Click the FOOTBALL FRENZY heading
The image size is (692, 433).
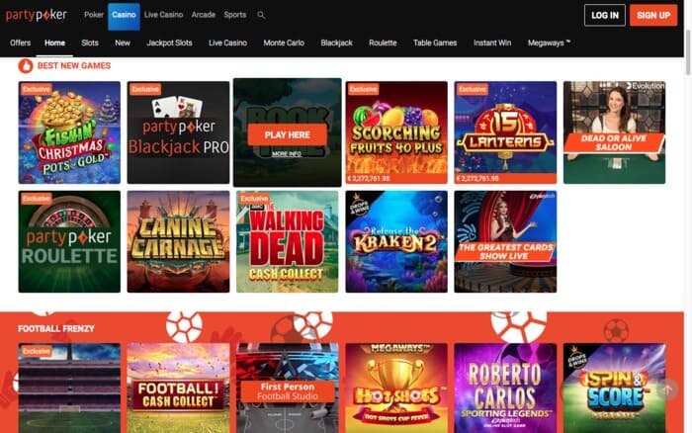pos(56,329)
